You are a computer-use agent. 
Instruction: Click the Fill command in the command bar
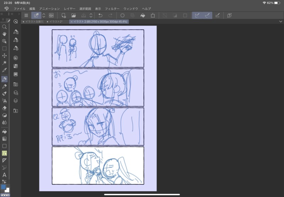pos(143,15)
